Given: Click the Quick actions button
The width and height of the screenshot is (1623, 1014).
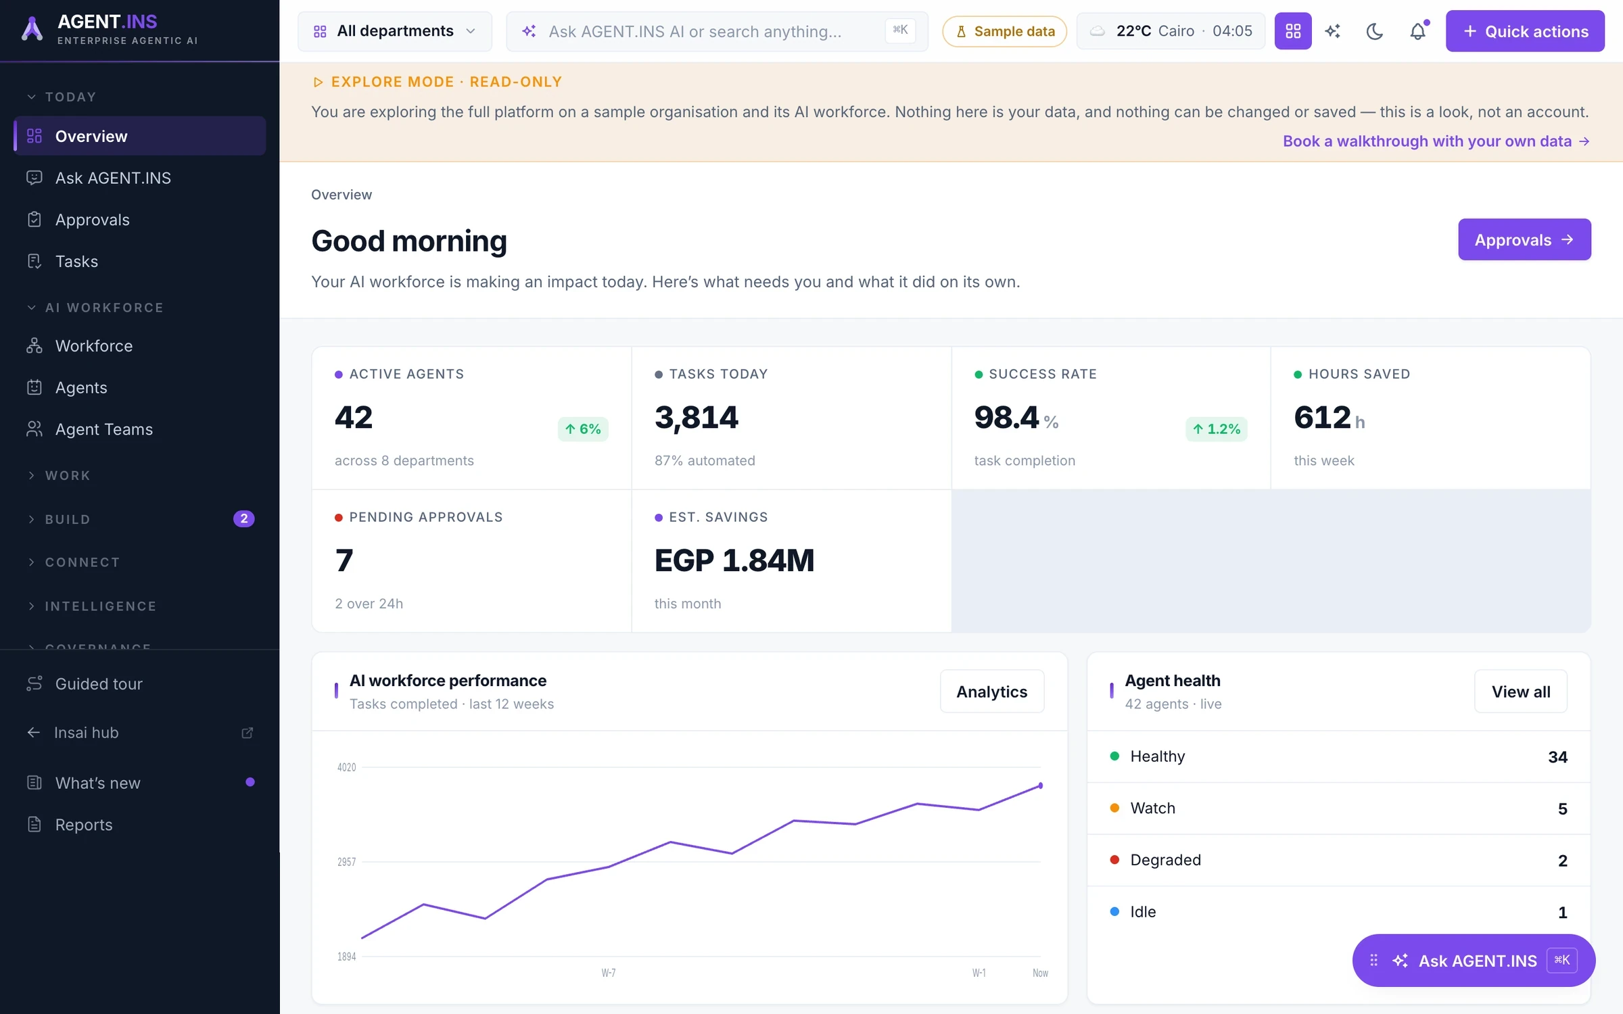Looking at the screenshot, I should coord(1525,31).
